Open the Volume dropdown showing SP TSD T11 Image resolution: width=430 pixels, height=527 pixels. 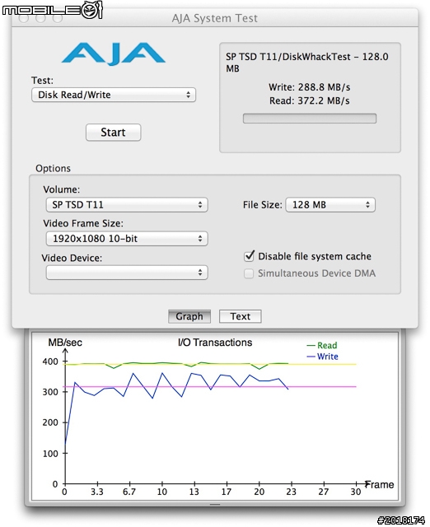127,205
